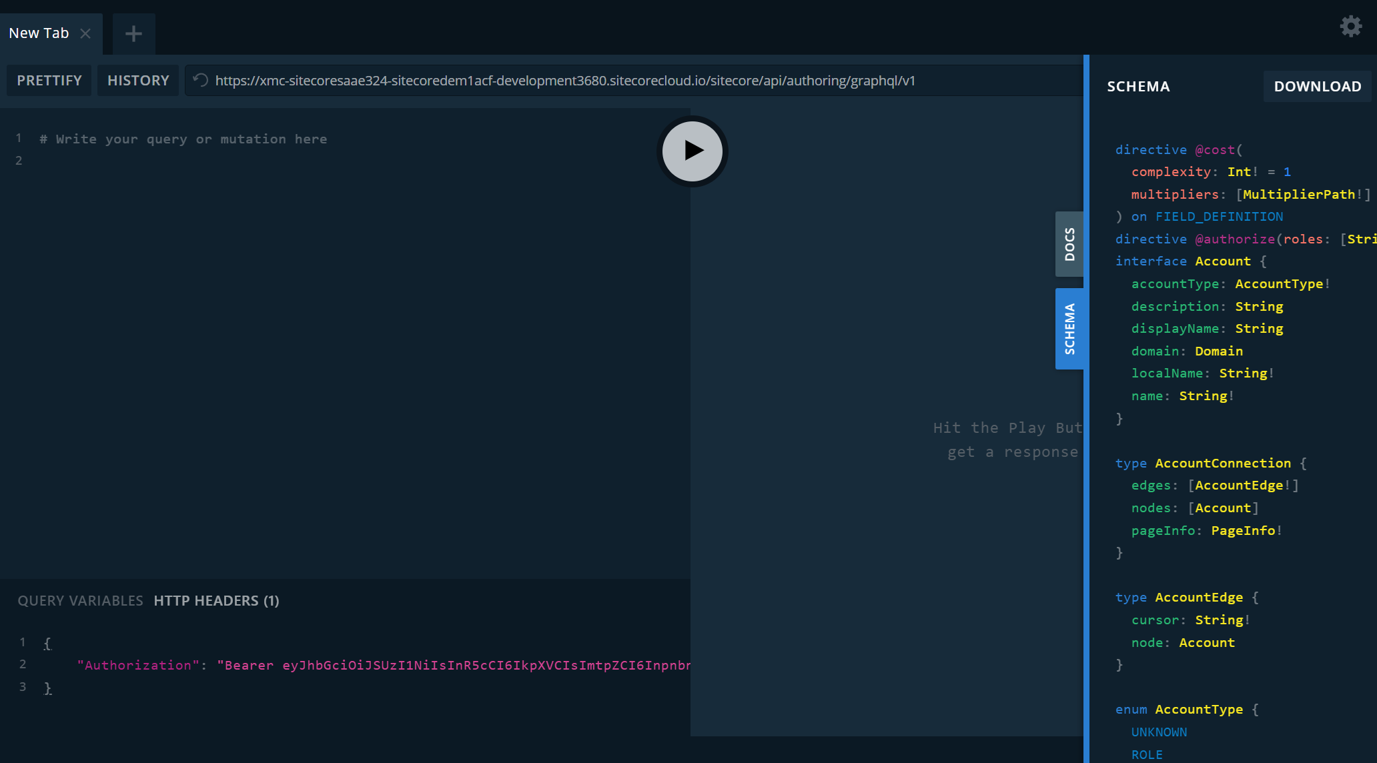Click the 'directive @cost(' schema line
Viewport: 1377px width, 763px height.
(1179, 150)
